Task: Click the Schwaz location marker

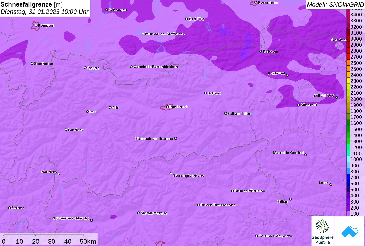Action: point(205,93)
